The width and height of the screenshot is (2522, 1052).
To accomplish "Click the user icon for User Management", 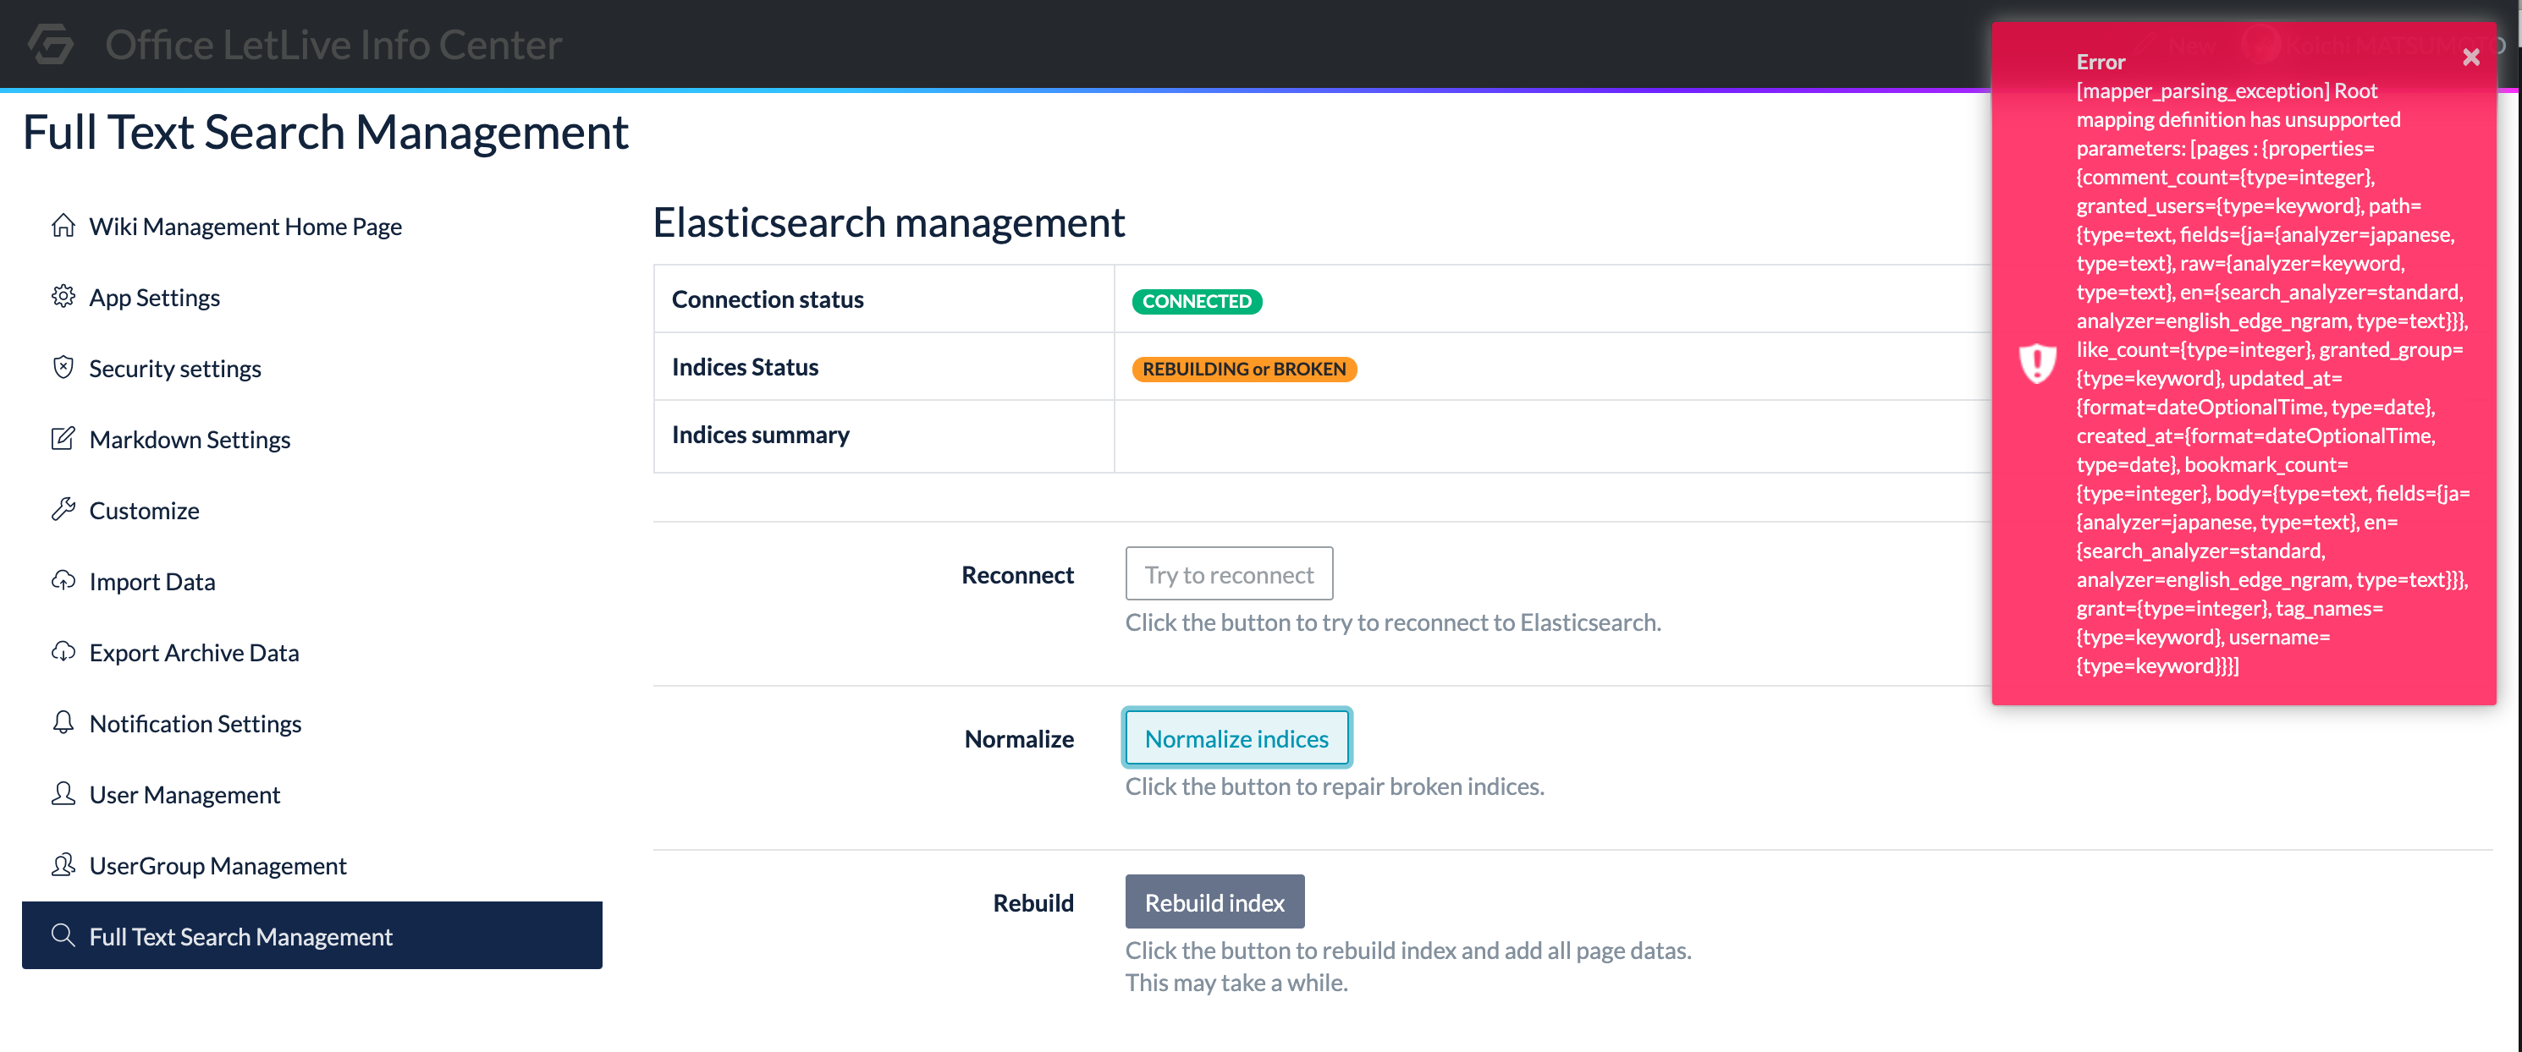I will 63,793.
